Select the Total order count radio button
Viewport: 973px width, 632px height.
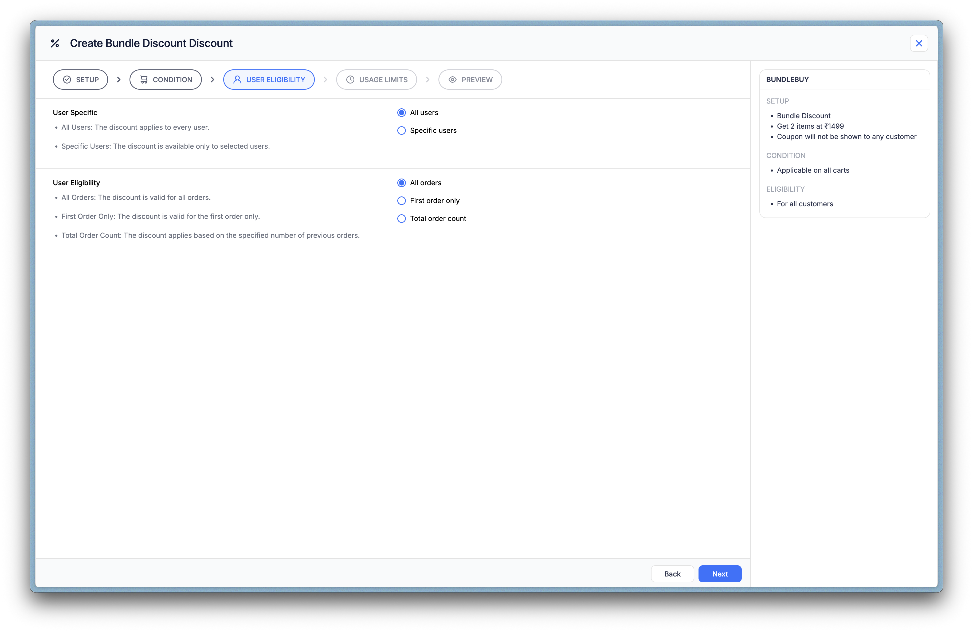point(402,219)
